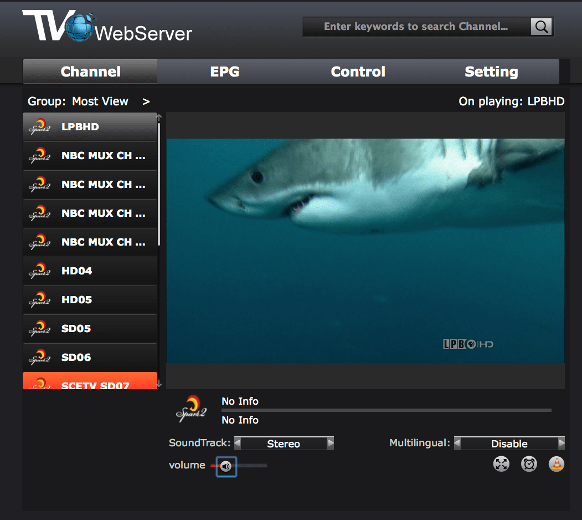Open stream in VLC cone icon
Viewport: 582px width, 520px height.
pyautogui.click(x=556, y=464)
